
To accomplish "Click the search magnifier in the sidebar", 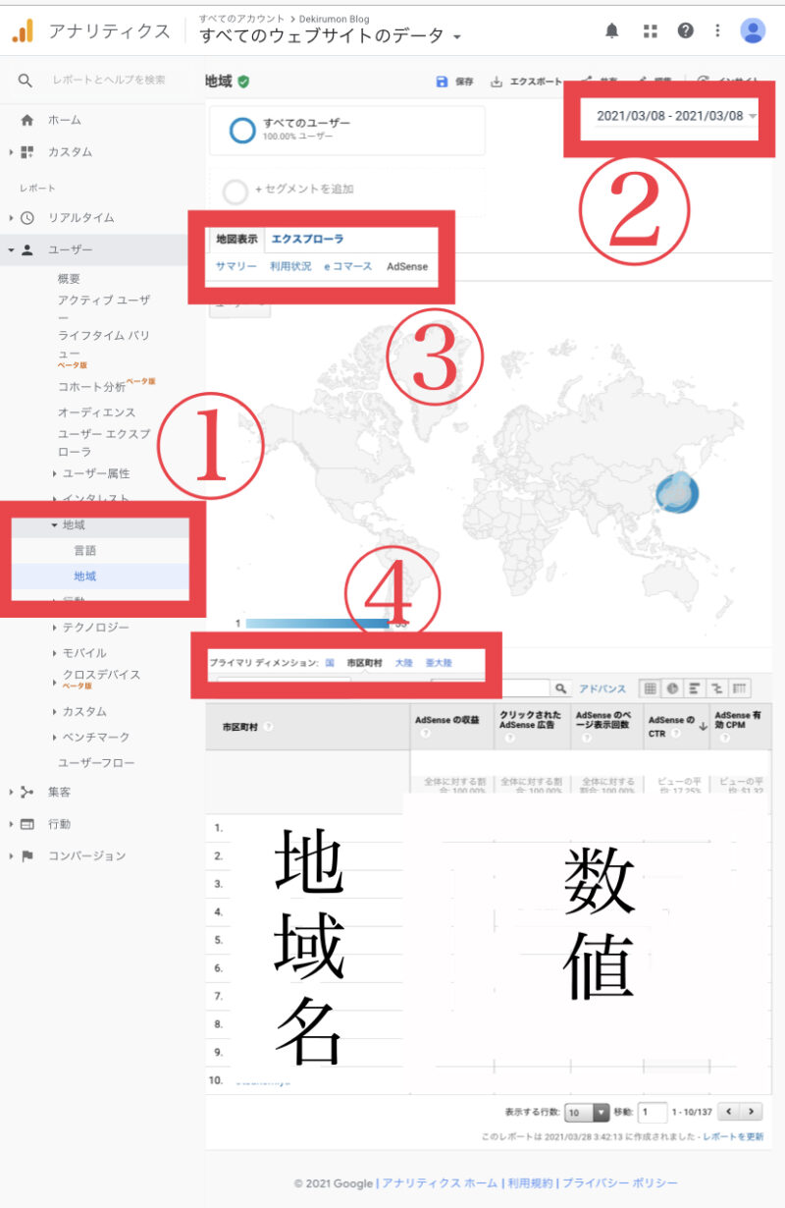I will pyautogui.click(x=26, y=80).
